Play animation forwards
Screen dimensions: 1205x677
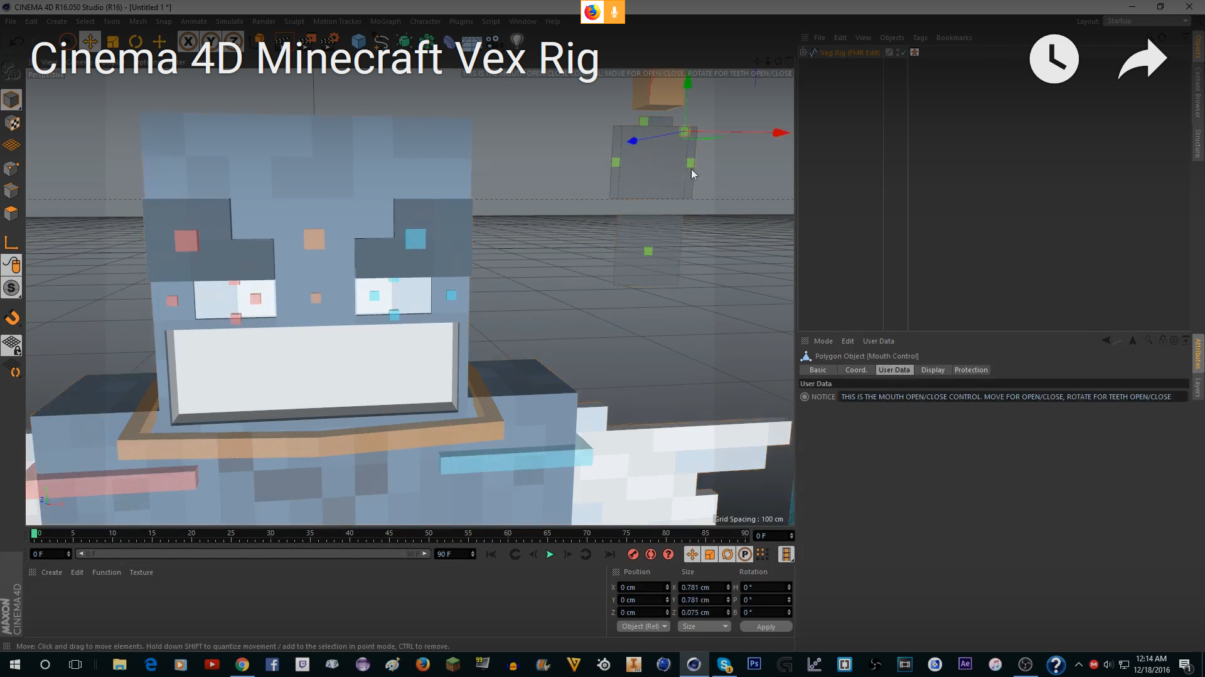click(x=550, y=554)
